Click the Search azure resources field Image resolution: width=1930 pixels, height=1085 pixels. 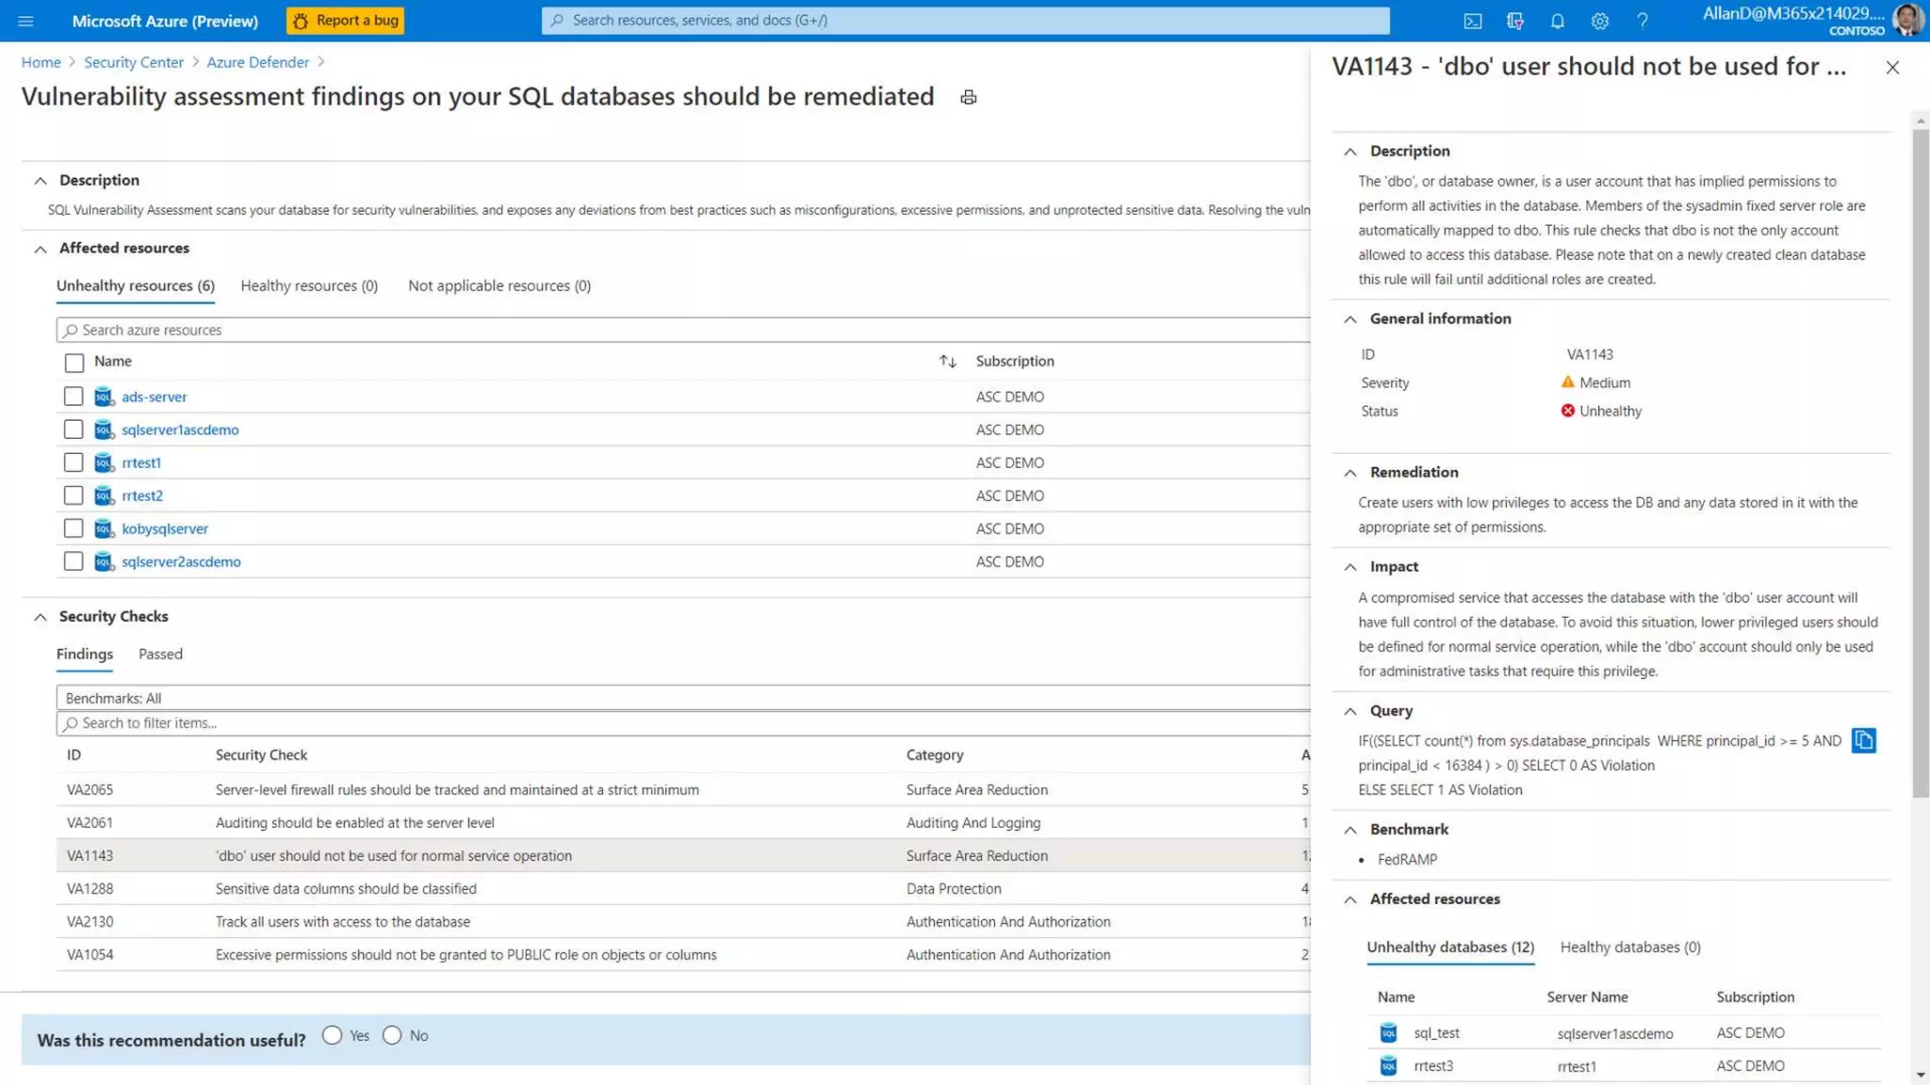tap(682, 330)
